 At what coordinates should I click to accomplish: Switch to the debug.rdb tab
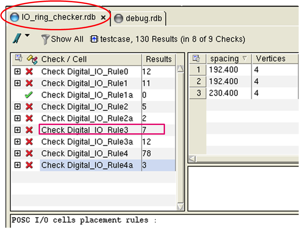point(140,18)
